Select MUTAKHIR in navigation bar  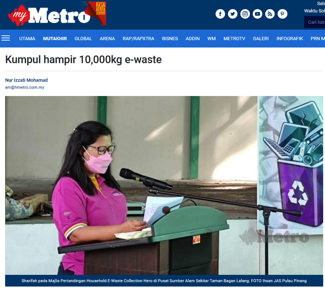[x=55, y=39]
